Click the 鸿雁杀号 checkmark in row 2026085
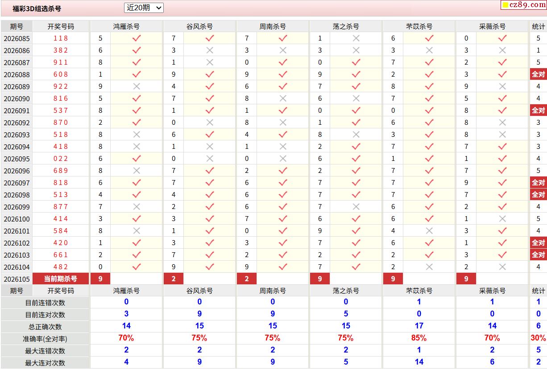The image size is (547, 369). (137, 38)
